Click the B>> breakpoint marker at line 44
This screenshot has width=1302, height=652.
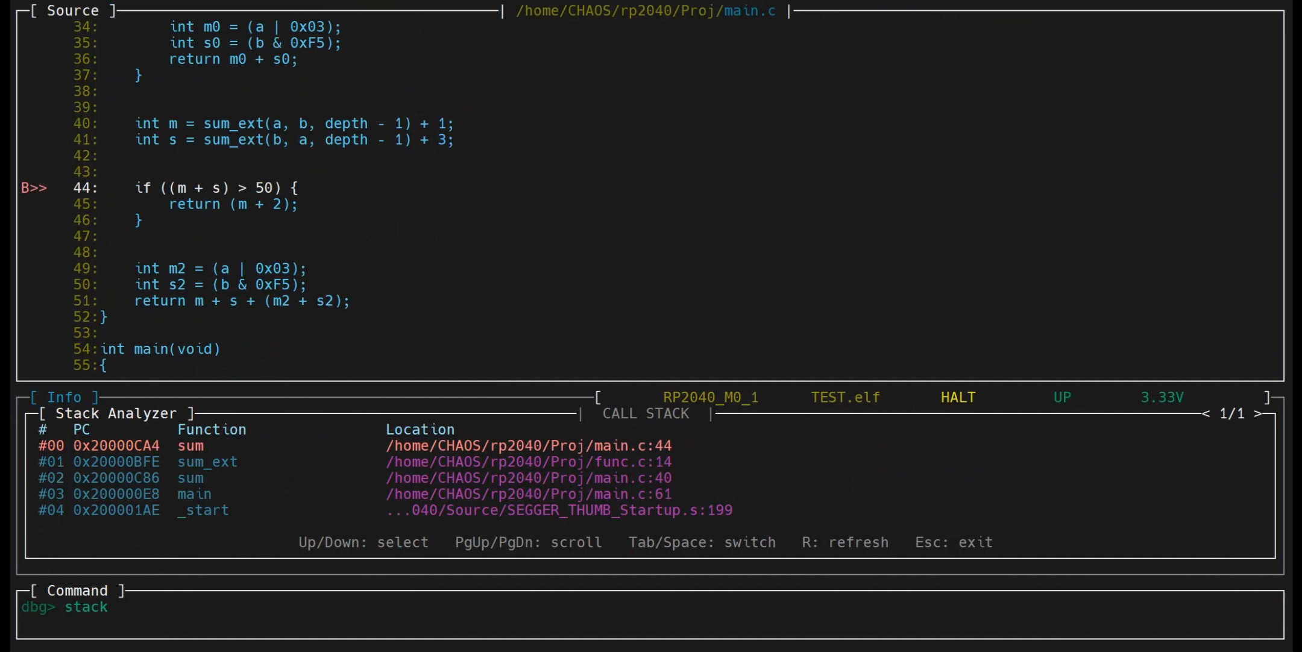click(34, 188)
